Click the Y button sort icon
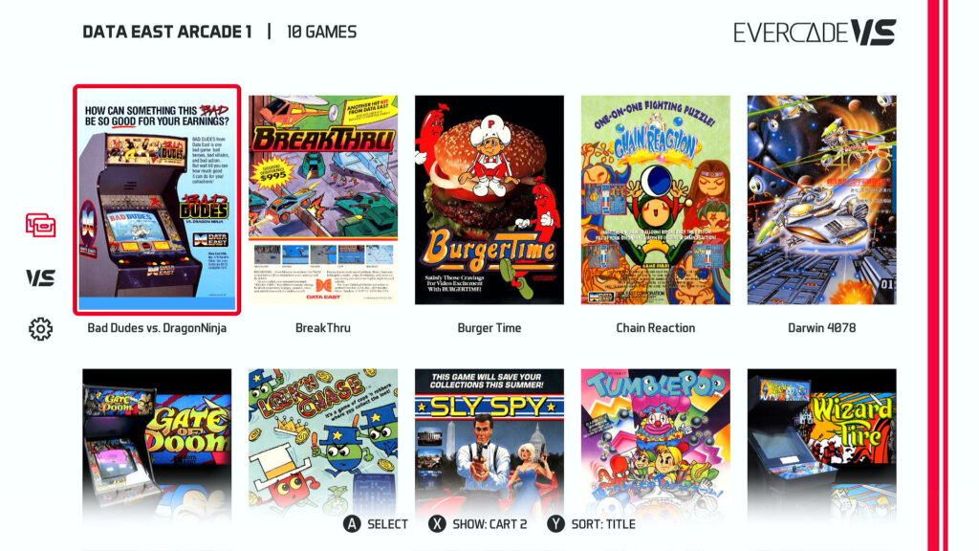979x551 pixels. click(555, 524)
